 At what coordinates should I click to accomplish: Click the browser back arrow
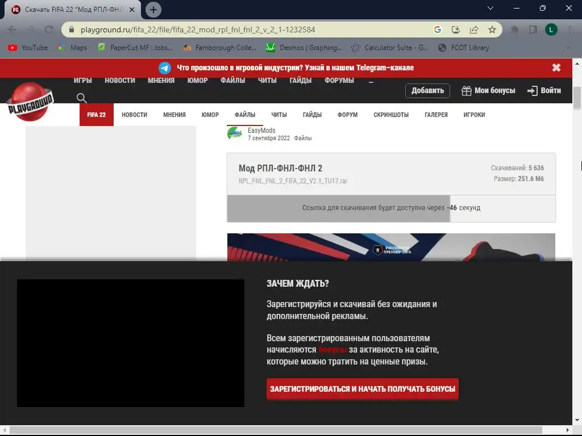tap(13, 30)
